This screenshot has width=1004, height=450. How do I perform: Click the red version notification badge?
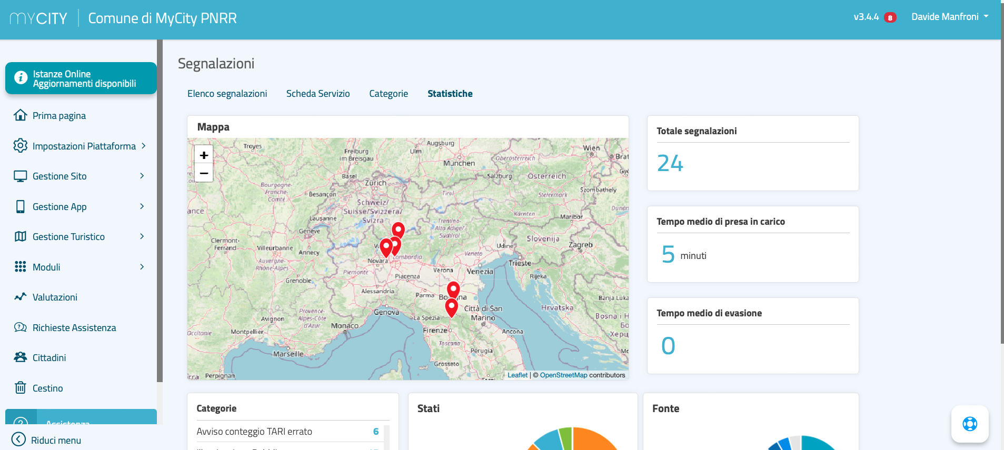point(890,17)
